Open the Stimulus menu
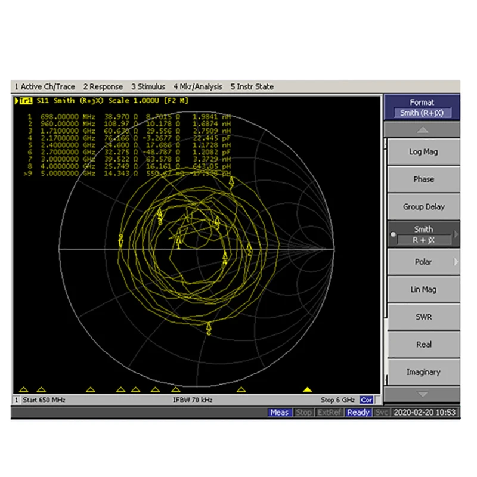This screenshot has width=477, height=477. tap(148, 86)
